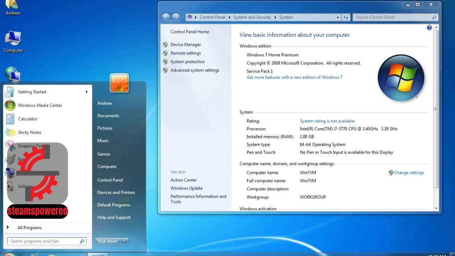Image resolution: width=455 pixels, height=256 pixels.
Task: Open Control Panel help question-mark icon
Action: 429,28
